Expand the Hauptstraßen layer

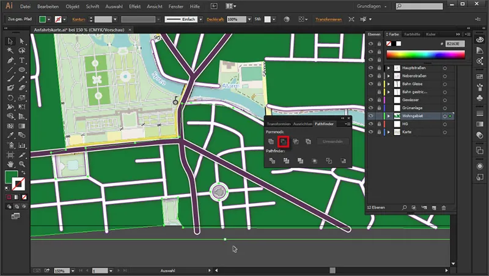tap(389, 68)
